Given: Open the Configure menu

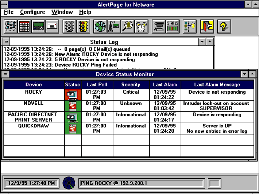Looking at the screenshot, I should [x=32, y=12].
